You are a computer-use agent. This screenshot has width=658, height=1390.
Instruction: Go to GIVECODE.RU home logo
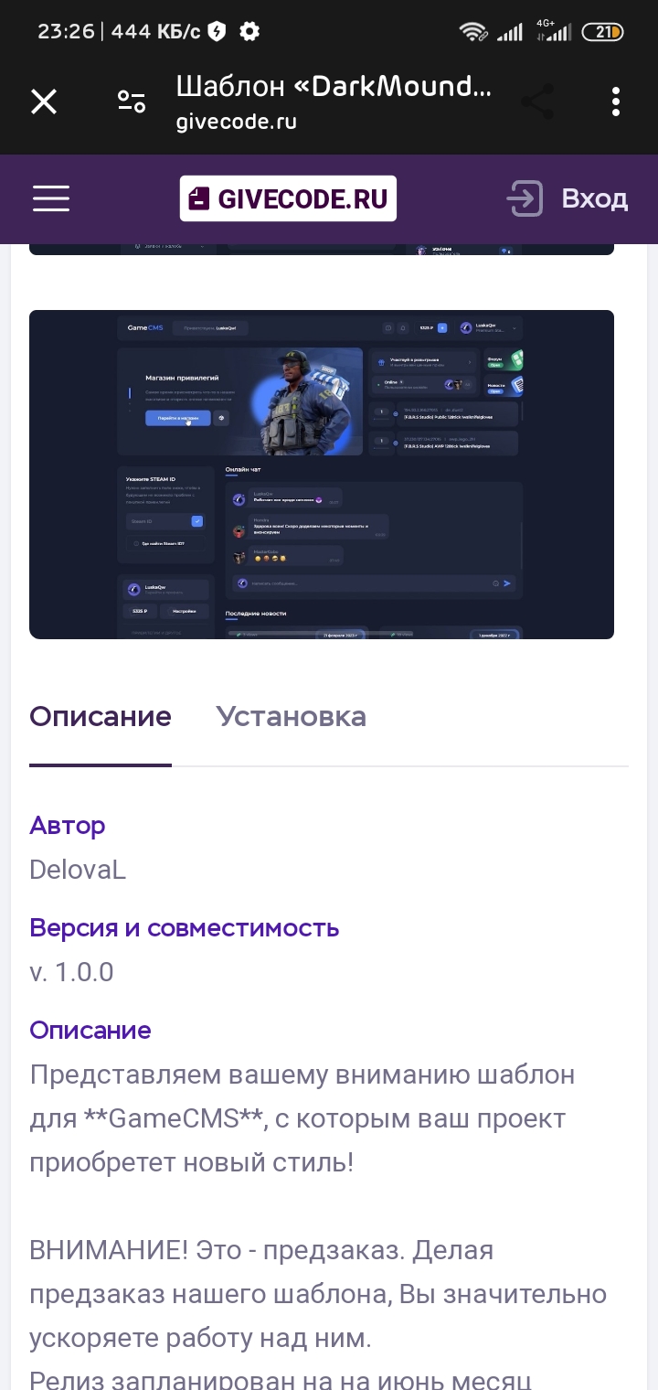tap(288, 198)
